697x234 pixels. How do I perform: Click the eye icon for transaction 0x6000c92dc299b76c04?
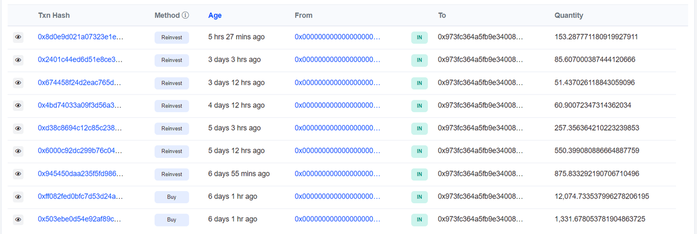[18, 151]
